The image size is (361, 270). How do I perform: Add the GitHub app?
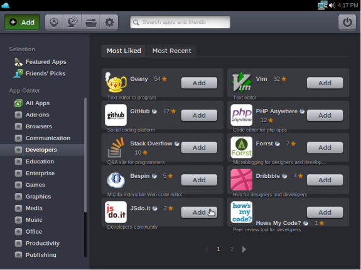(199, 115)
